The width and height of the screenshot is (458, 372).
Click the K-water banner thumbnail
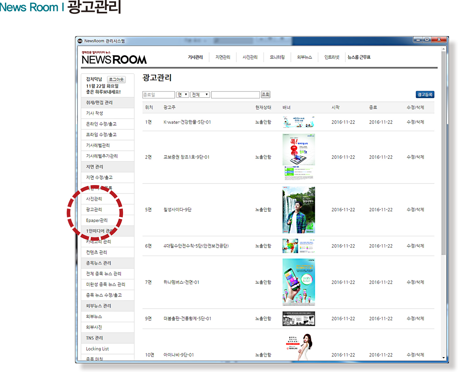point(299,122)
